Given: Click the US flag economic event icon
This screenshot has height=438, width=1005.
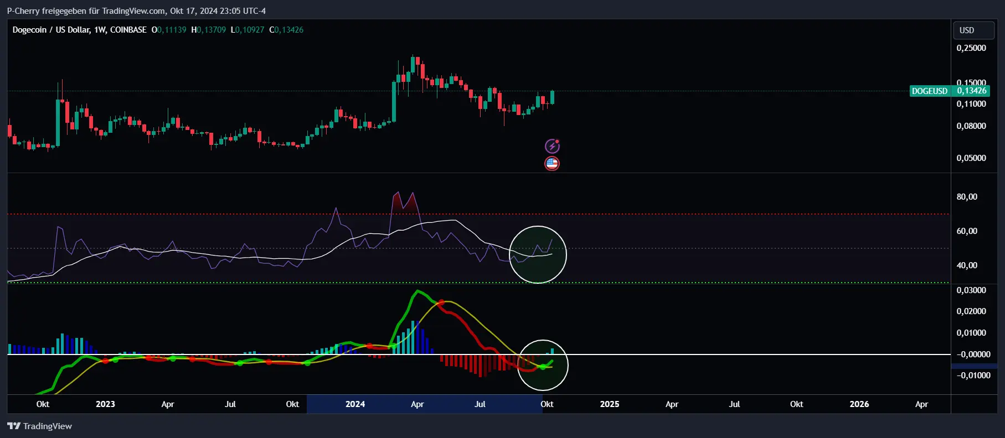Looking at the screenshot, I should pyautogui.click(x=552, y=163).
